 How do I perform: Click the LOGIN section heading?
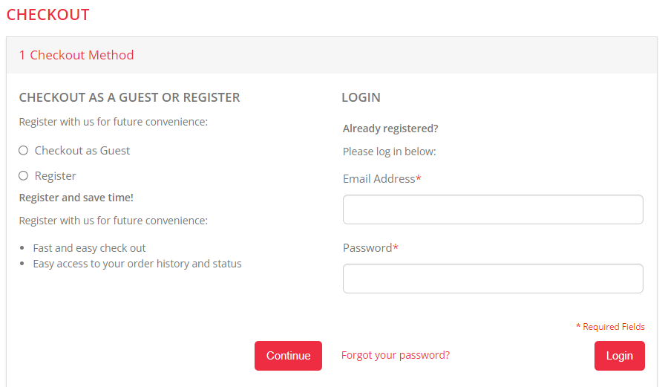pyautogui.click(x=361, y=97)
